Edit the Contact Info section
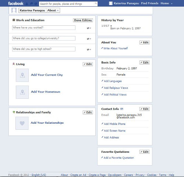Screen dimensions: 184x177 point(145,109)
